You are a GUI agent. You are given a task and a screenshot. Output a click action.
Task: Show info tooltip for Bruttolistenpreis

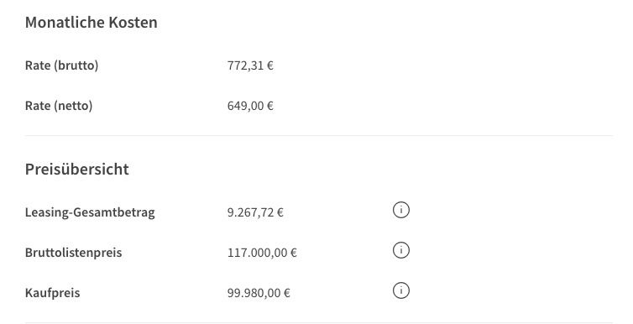401,250
